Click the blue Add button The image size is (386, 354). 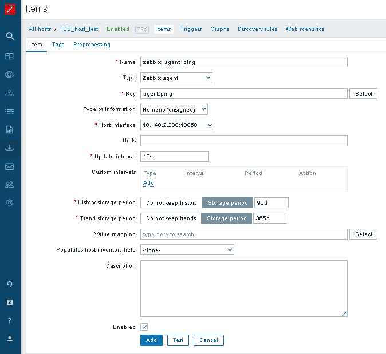pyautogui.click(x=151, y=340)
